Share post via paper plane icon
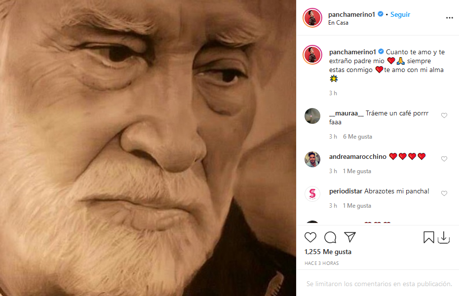 [350, 237]
